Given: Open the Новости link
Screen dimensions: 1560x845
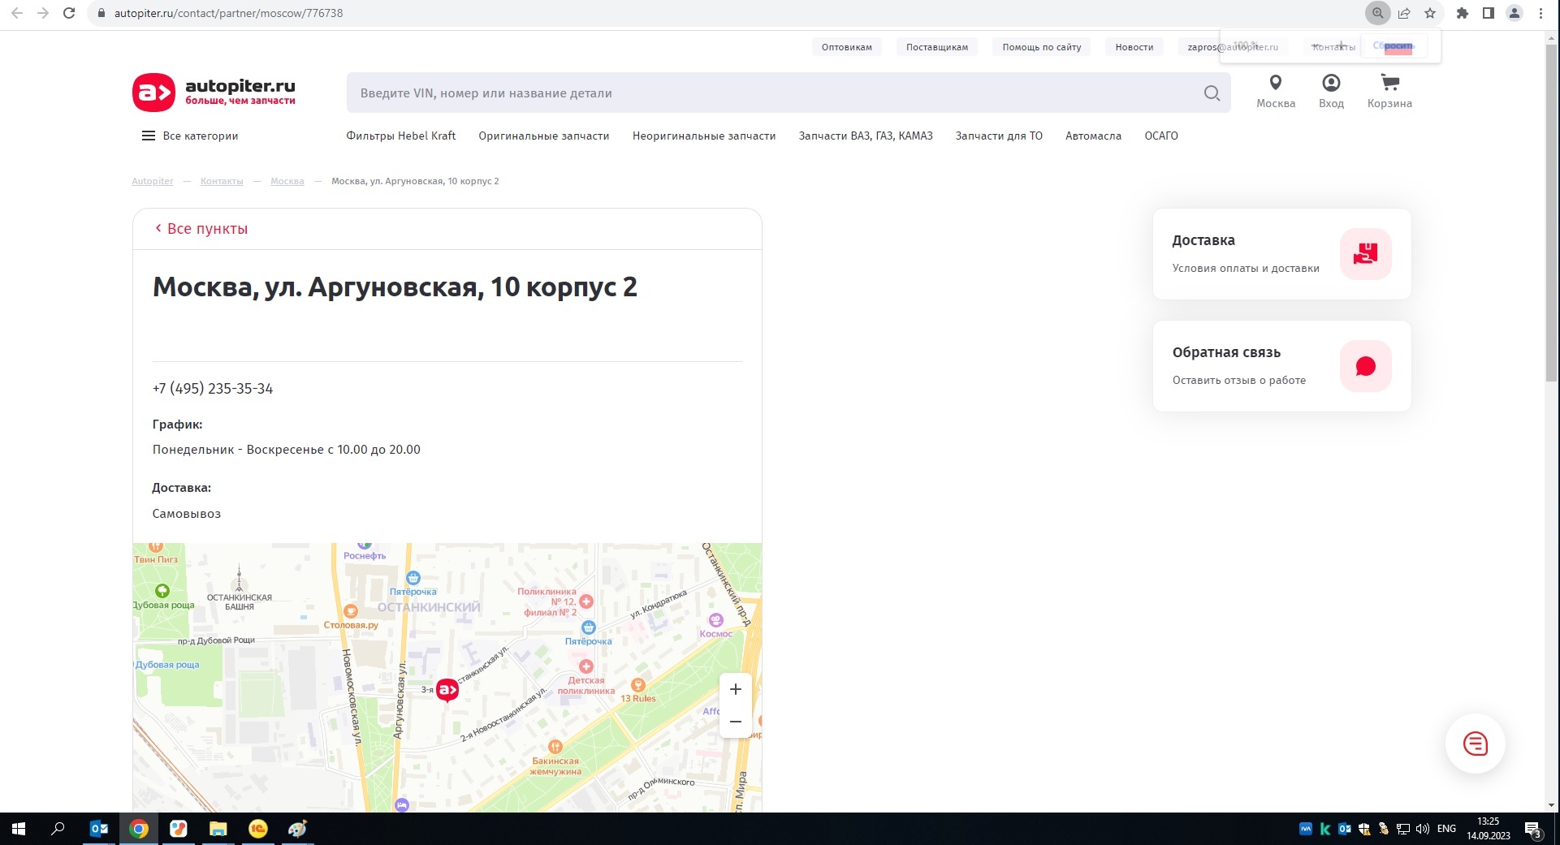Looking at the screenshot, I should click(x=1134, y=47).
